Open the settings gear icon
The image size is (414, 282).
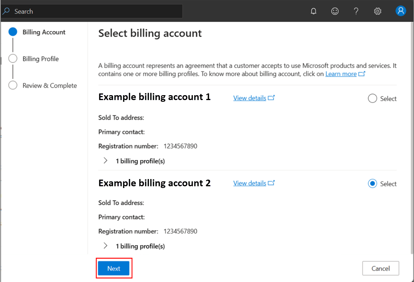[x=378, y=11]
